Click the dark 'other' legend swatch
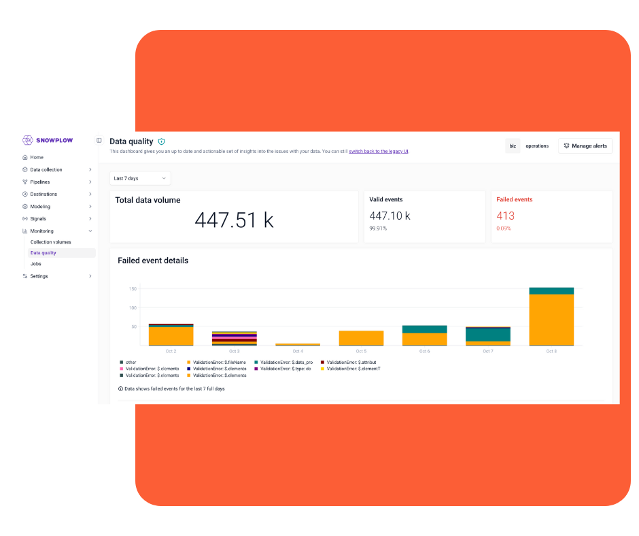639x536 pixels. [x=122, y=363]
